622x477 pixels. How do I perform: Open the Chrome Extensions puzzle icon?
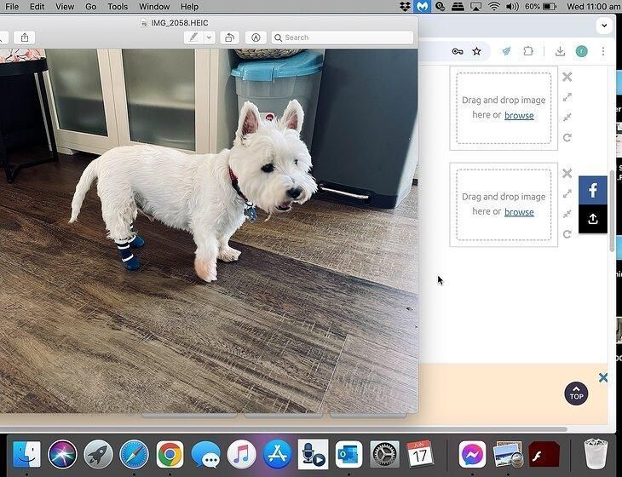[528, 51]
